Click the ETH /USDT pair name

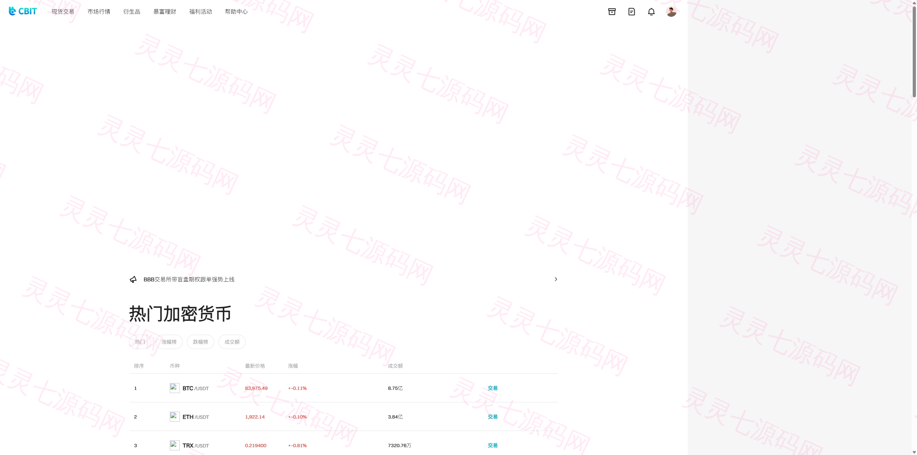coord(196,417)
